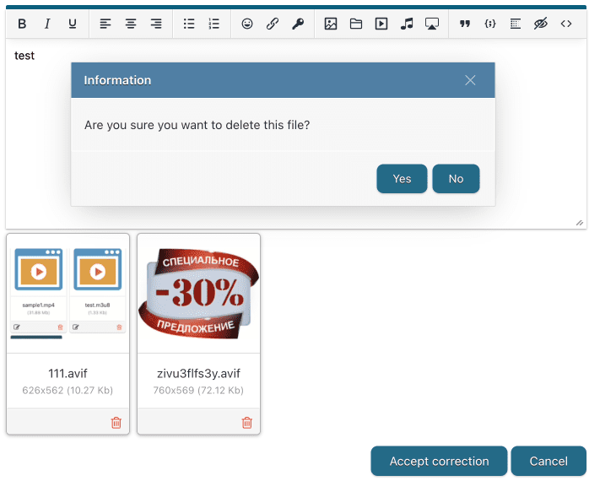Click the key icon in the toolbar
589x481 pixels.
(x=298, y=24)
